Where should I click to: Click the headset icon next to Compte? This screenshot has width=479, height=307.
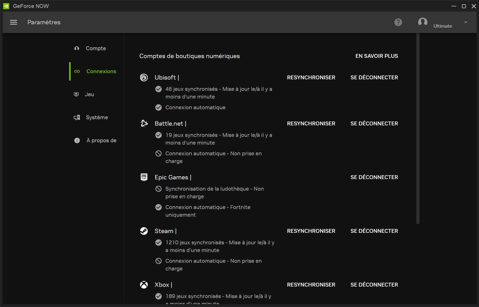click(77, 48)
